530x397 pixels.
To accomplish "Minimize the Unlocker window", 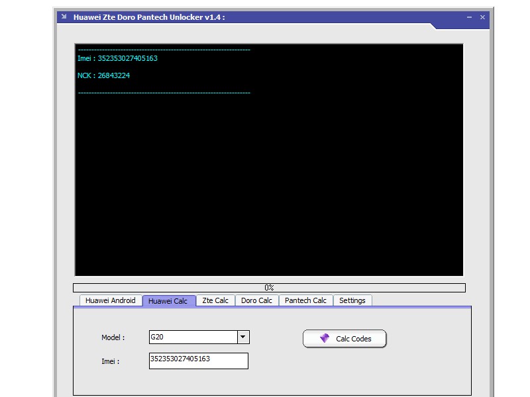I will click(x=469, y=17).
